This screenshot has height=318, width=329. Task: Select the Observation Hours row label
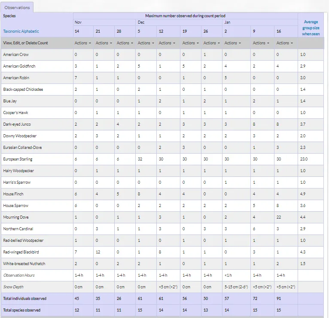point(19,275)
